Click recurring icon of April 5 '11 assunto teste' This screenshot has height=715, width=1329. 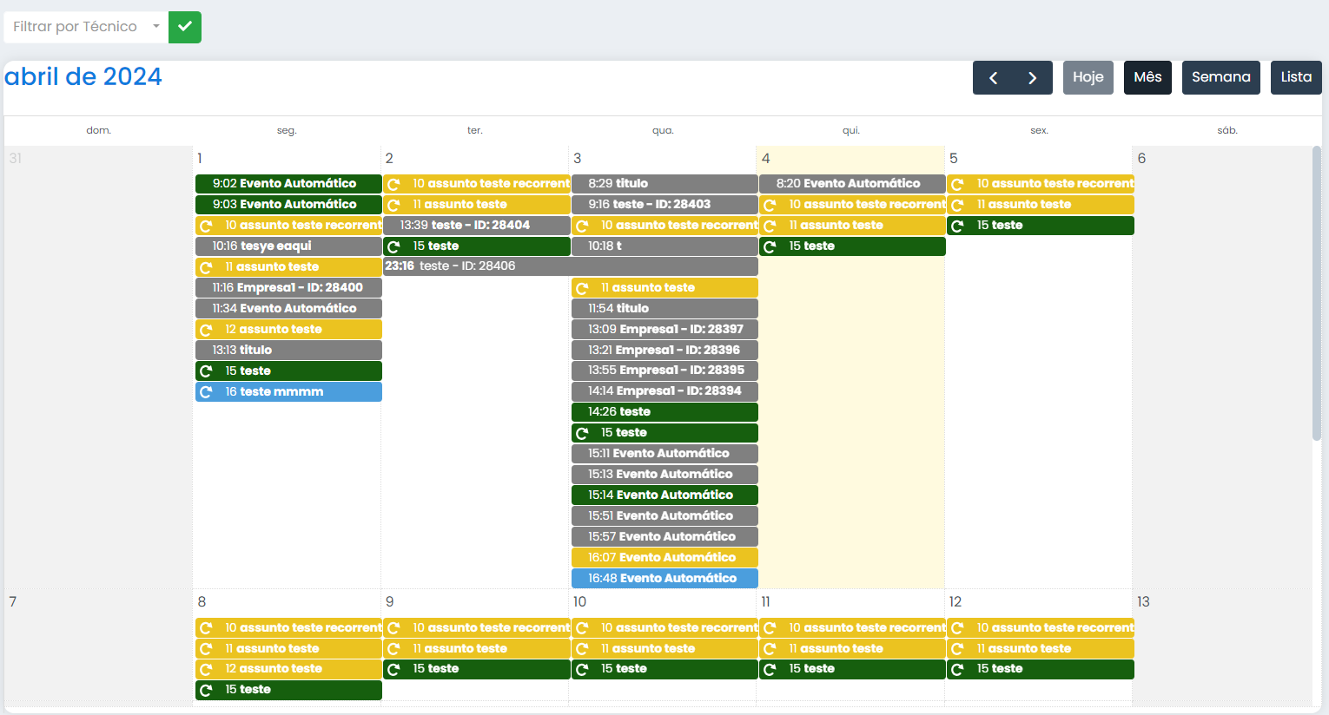[x=957, y=205]
